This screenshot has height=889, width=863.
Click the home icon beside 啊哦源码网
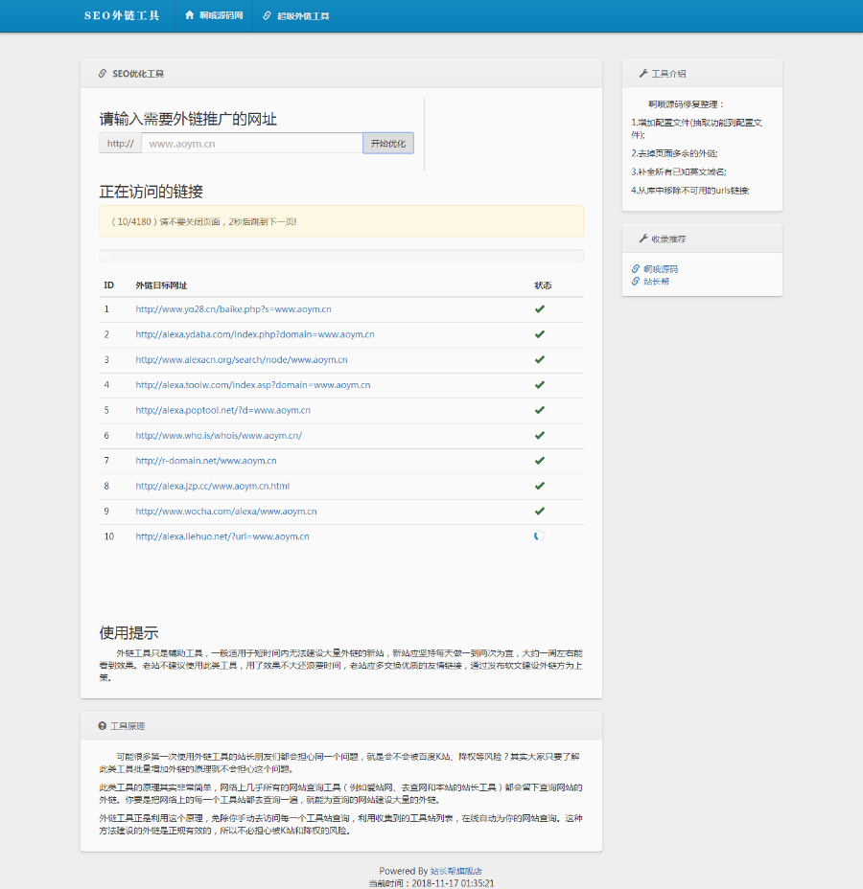(190, 15)
